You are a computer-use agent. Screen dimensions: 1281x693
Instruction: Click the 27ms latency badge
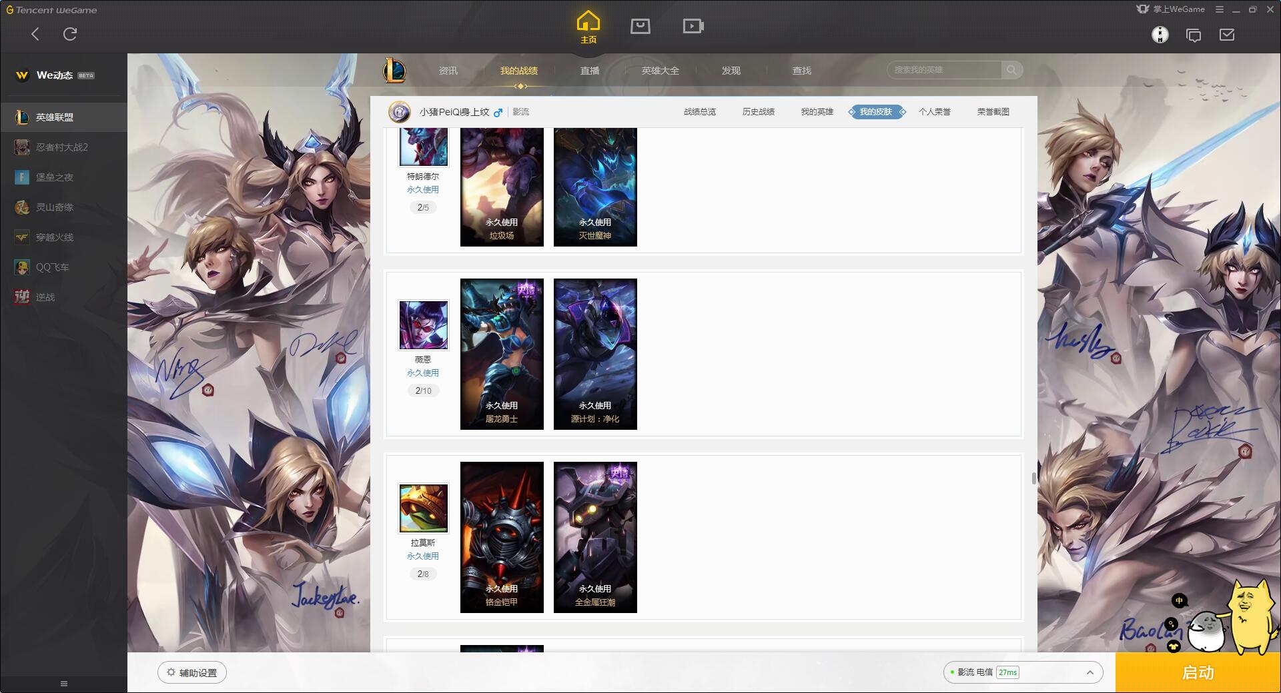[1007, 672]
